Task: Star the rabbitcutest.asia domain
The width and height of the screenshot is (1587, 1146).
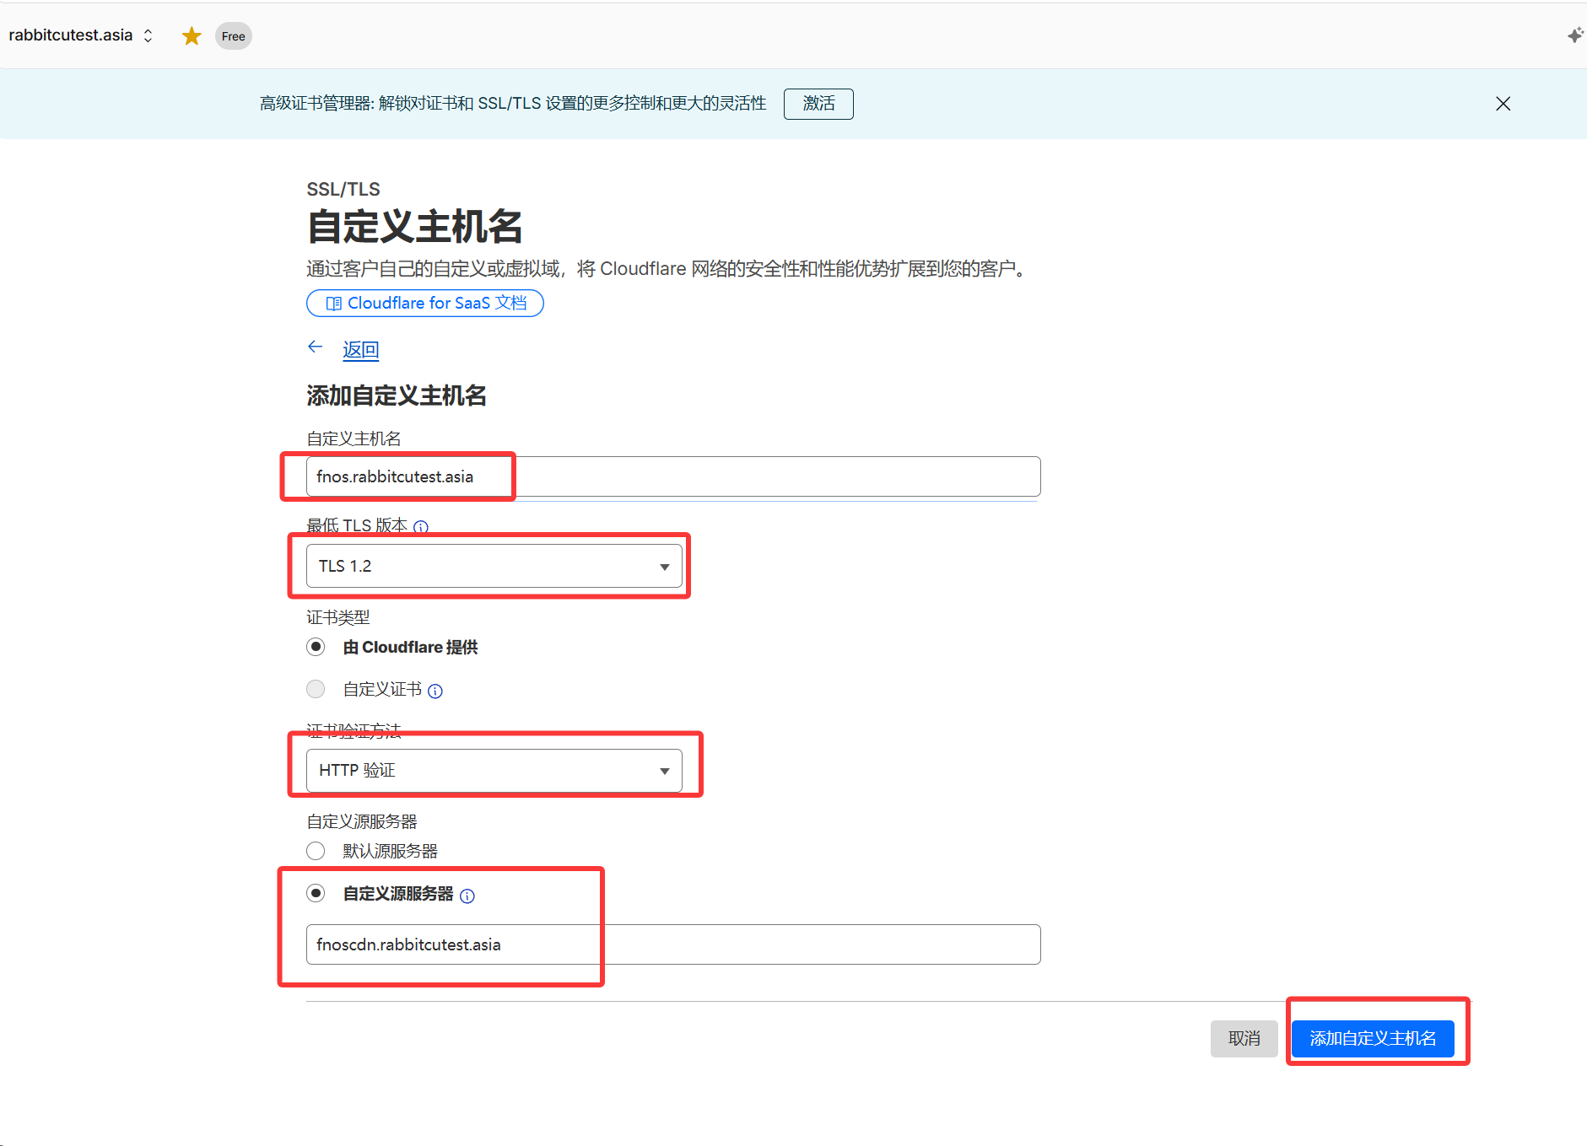Action: click(192, 36)
